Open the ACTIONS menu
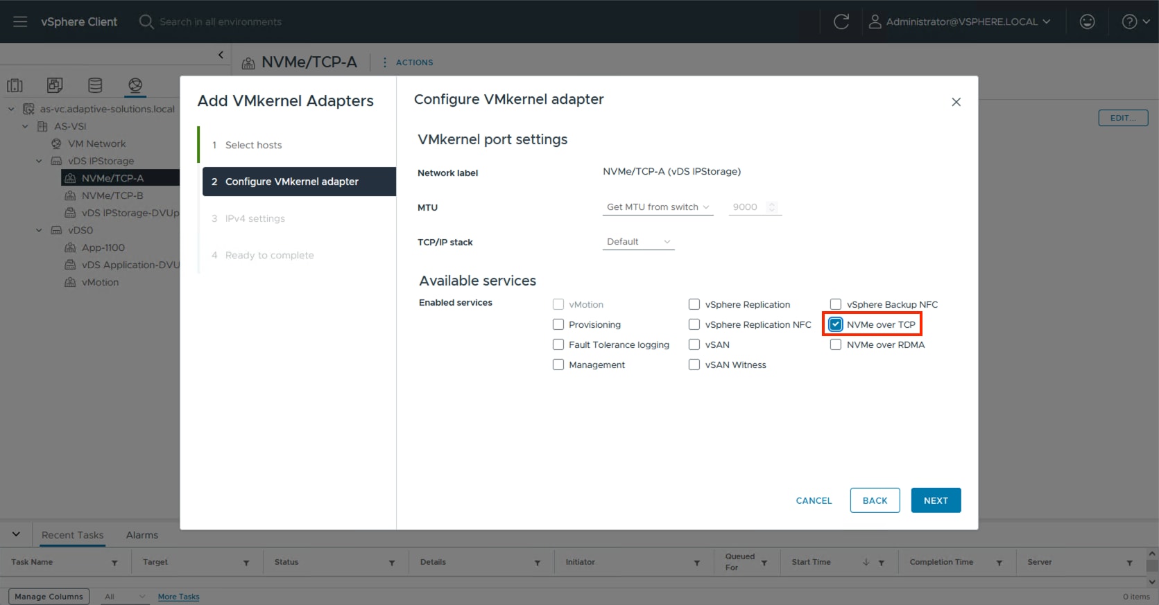 [408, 62]
